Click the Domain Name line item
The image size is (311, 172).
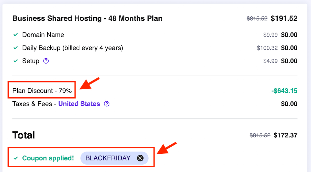[x=43, y=35]
